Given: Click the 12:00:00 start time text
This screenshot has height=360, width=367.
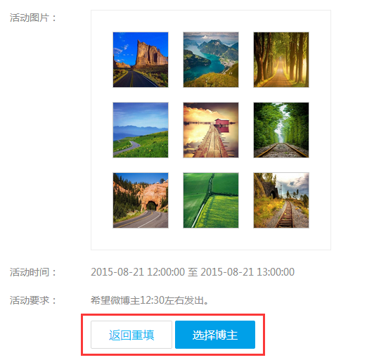Looking at the screenshot, I should (166, 272).
